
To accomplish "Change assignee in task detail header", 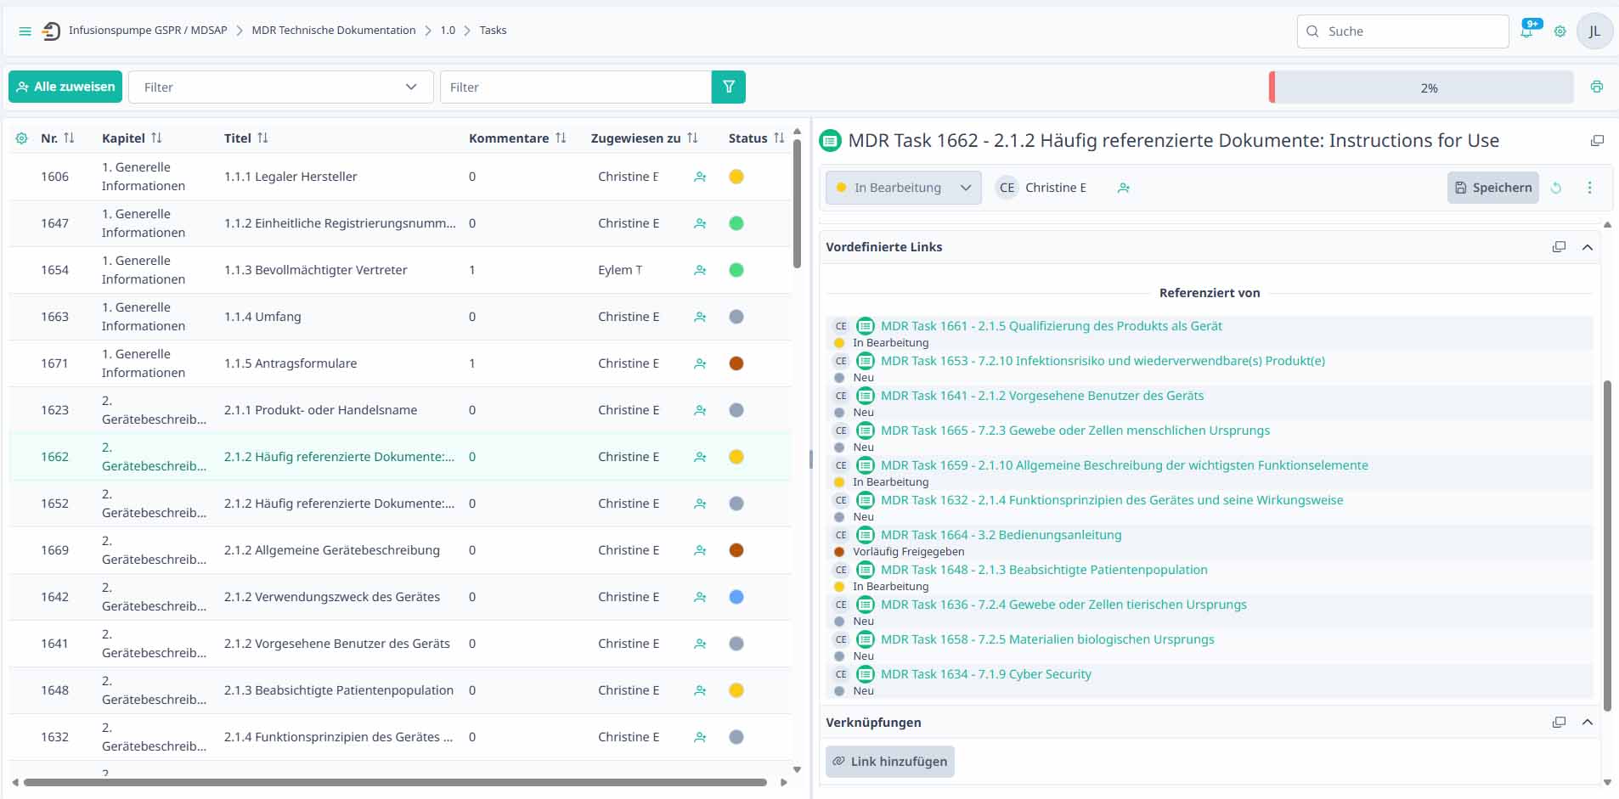I will pos(1124,188).
